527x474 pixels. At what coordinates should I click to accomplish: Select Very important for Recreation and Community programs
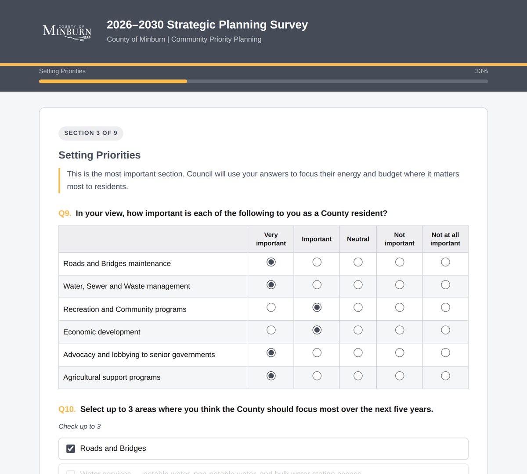(x=271, y=307)
